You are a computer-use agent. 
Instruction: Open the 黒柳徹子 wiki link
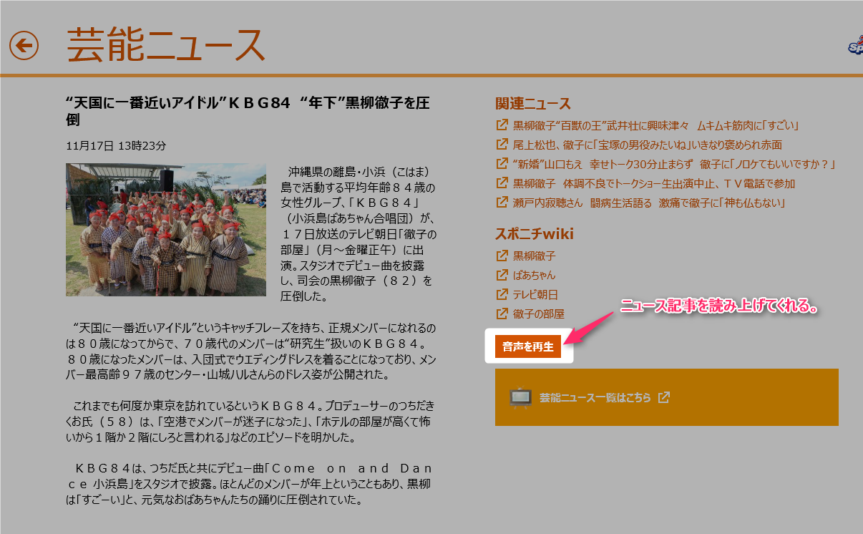coord(534,256)
